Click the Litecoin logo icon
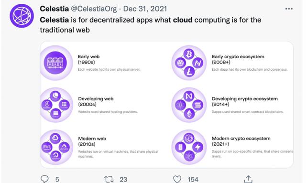Screen dimensions: 306x183 pyautogui.click(x=189, y=71)
